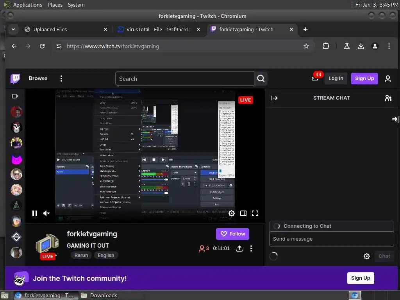Open the triangle logo avatar channel
This screenshot has width=400, height=300.
(16, 205)
